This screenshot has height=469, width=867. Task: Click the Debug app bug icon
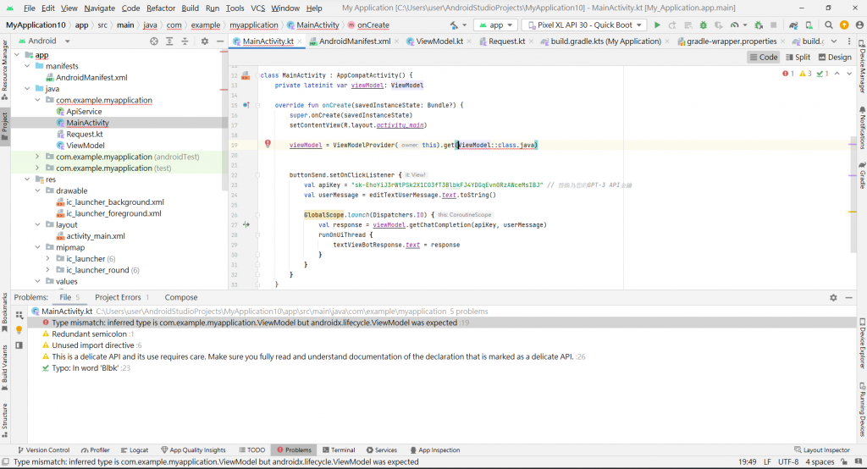[704, 25]
